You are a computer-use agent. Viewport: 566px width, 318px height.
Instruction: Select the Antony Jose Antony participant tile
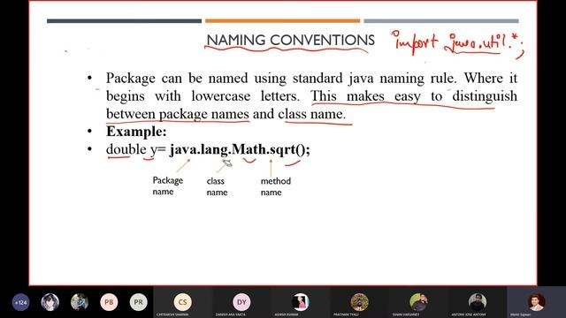click(x=478, y=302)
